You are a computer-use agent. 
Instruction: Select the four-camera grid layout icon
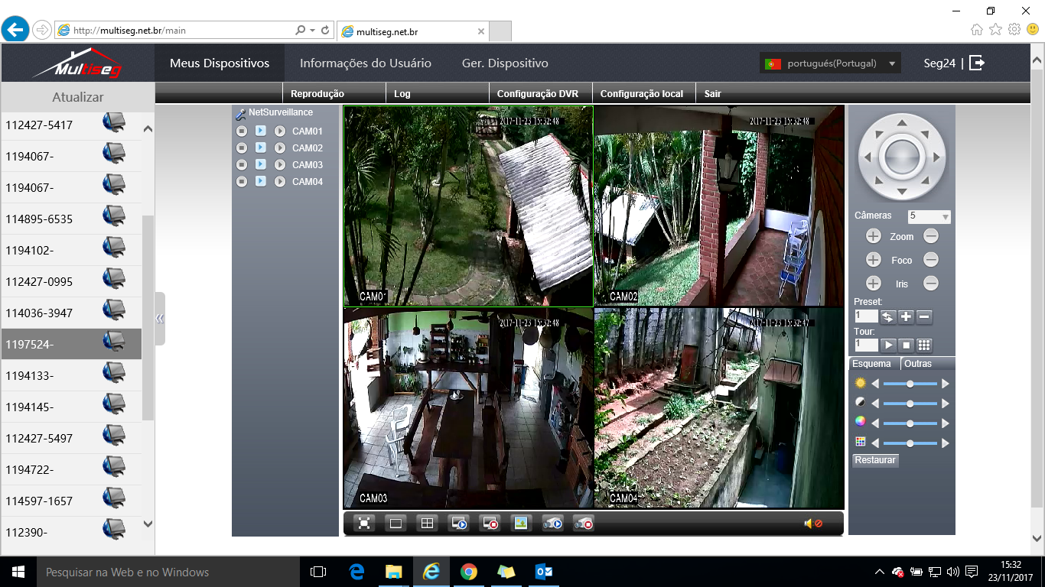click(x=428, y=524)
